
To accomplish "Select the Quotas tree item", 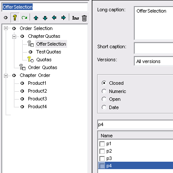I will [x=44, y=60].
